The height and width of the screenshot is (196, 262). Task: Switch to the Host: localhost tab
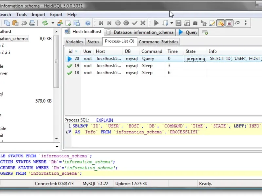(x=83, y=32)
